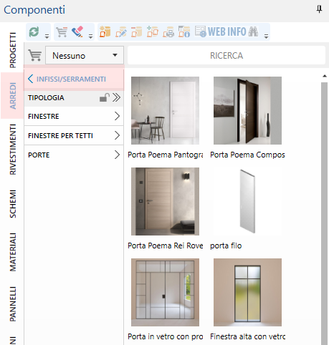Open WEB INFO from the toolbar
The width and height of the screenshot is (329, 345).
point(221,31)
